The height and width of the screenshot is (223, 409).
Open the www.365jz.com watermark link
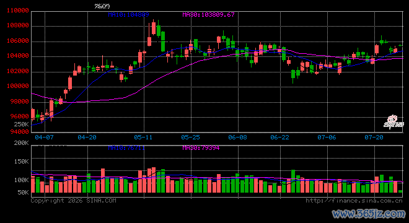369,214
